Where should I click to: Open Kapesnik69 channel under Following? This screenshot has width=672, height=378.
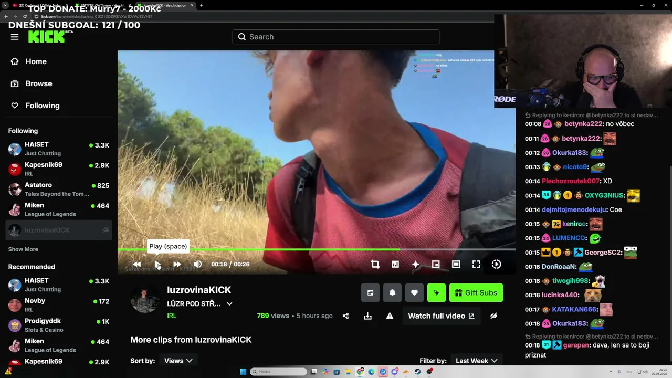click(59, 169)
